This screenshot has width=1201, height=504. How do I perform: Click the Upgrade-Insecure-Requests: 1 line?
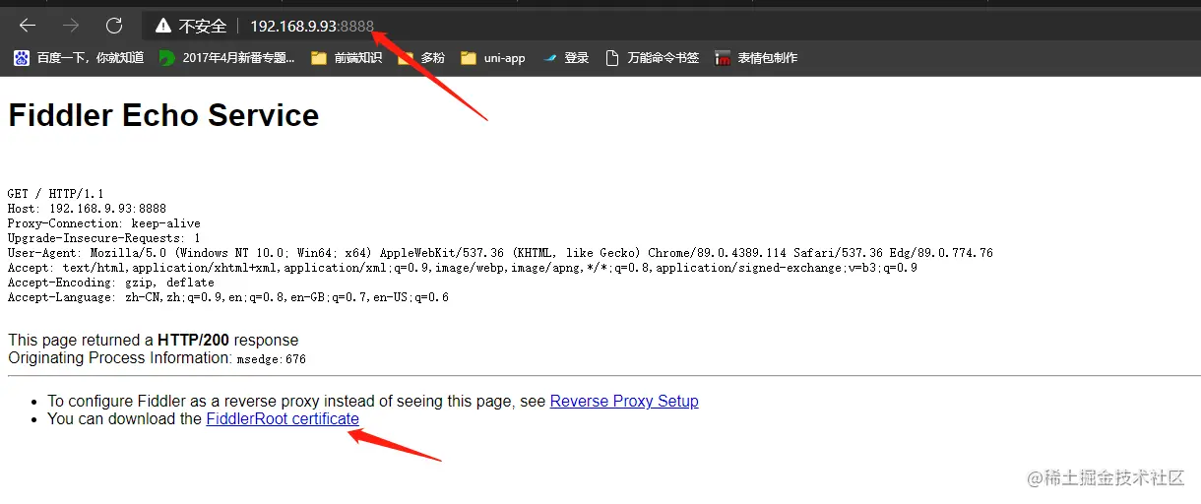click(x=104, y=238)
